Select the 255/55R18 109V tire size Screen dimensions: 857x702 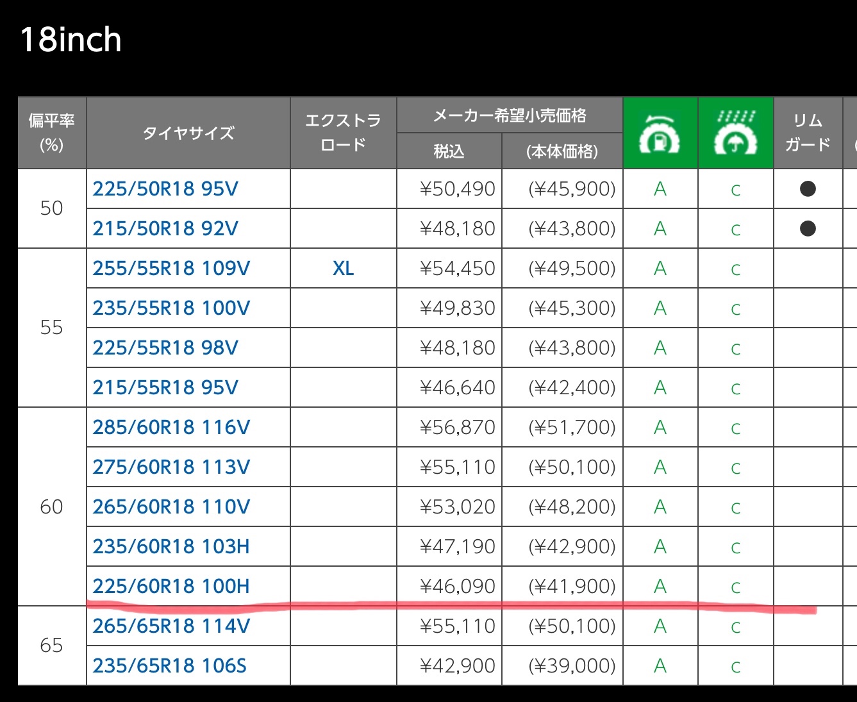171,269
